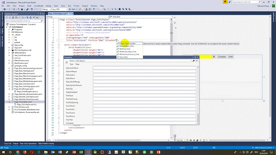The height and width of the screenshot is (155, 276).
Task: Click the StylusInAirMove event field
Action: pyautogui.click(x=145, y=68)
